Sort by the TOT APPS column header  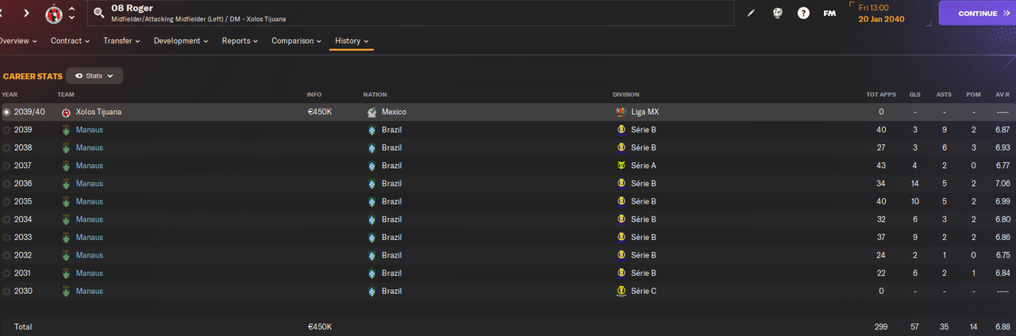click(881, 95)
